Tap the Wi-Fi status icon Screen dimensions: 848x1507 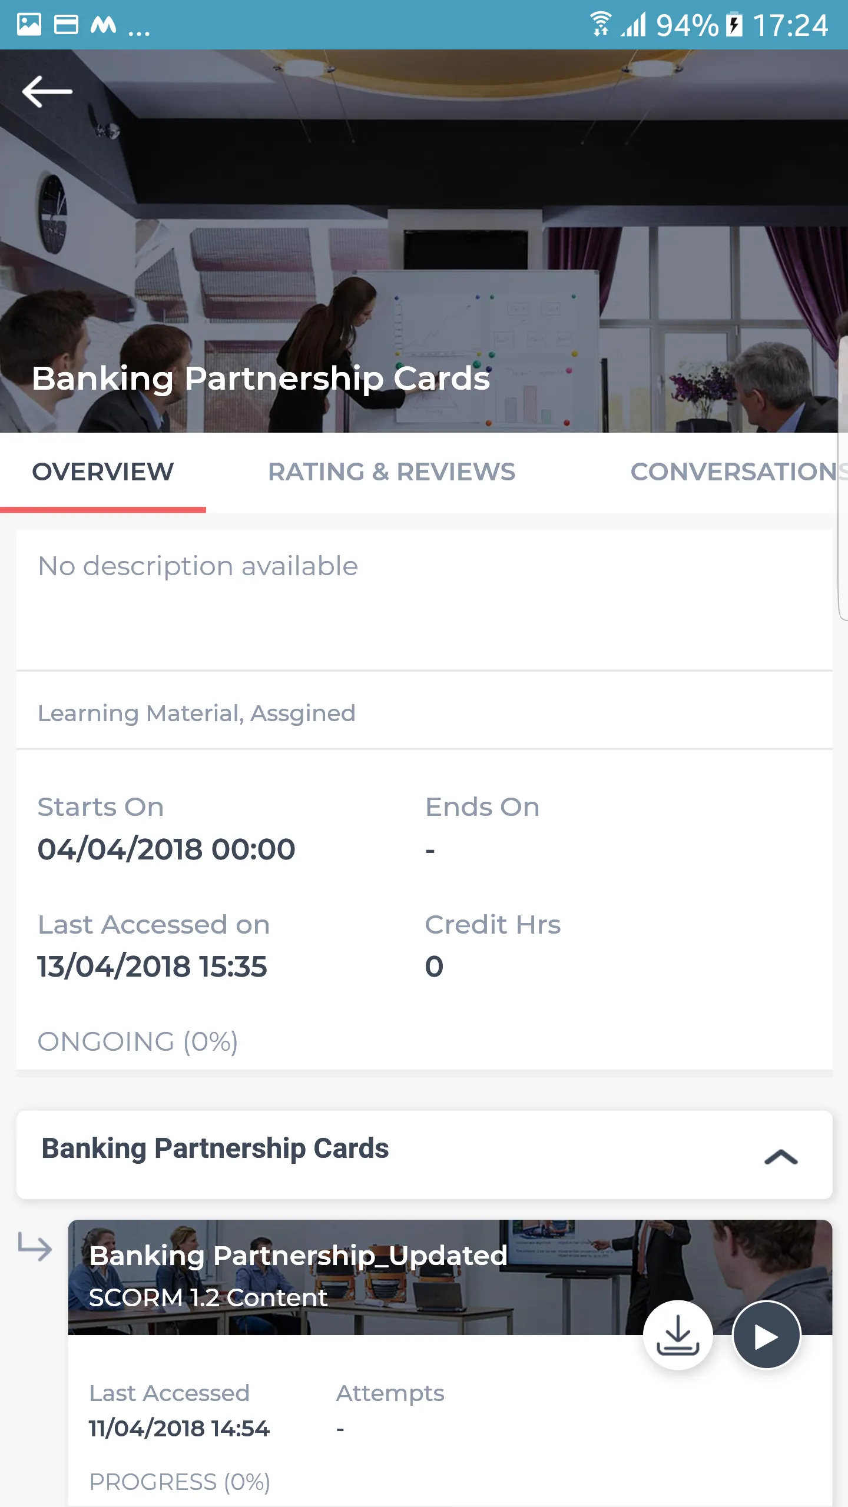tap(601, 25)
